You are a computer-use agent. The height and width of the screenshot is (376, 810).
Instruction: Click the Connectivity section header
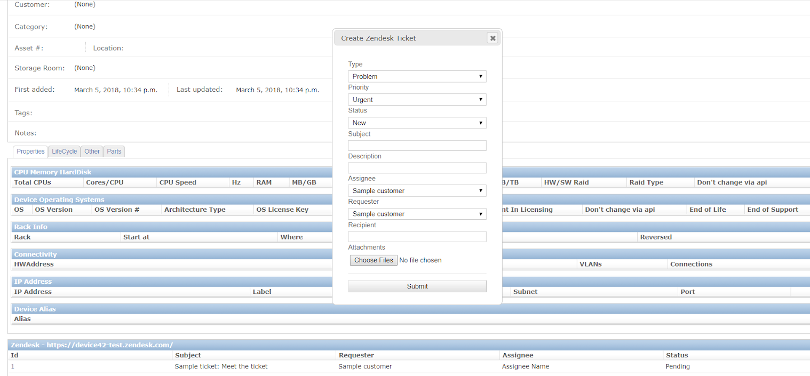click(x=35, y=254)
